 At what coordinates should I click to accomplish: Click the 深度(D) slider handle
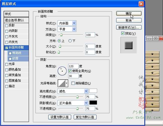61,35
